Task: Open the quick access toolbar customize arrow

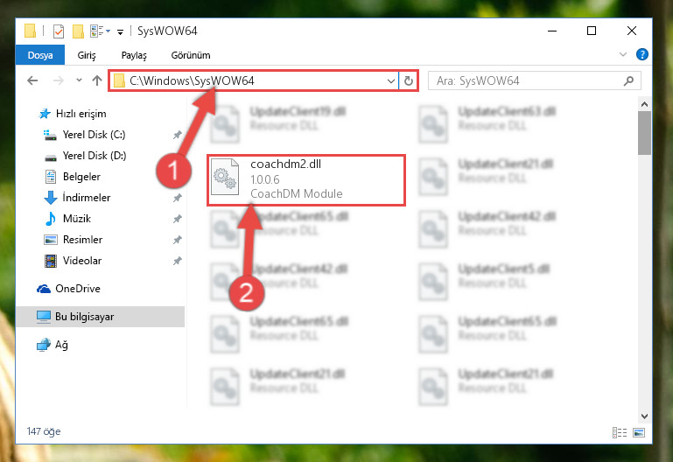Action: click(121, 31)
